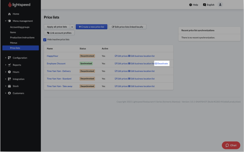
Task: Click the Home house icon in sidebar
Action: [x=9, y=14]
